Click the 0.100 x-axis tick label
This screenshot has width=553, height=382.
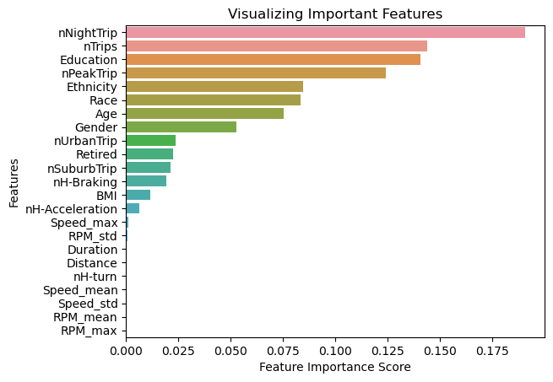point(335,351)
